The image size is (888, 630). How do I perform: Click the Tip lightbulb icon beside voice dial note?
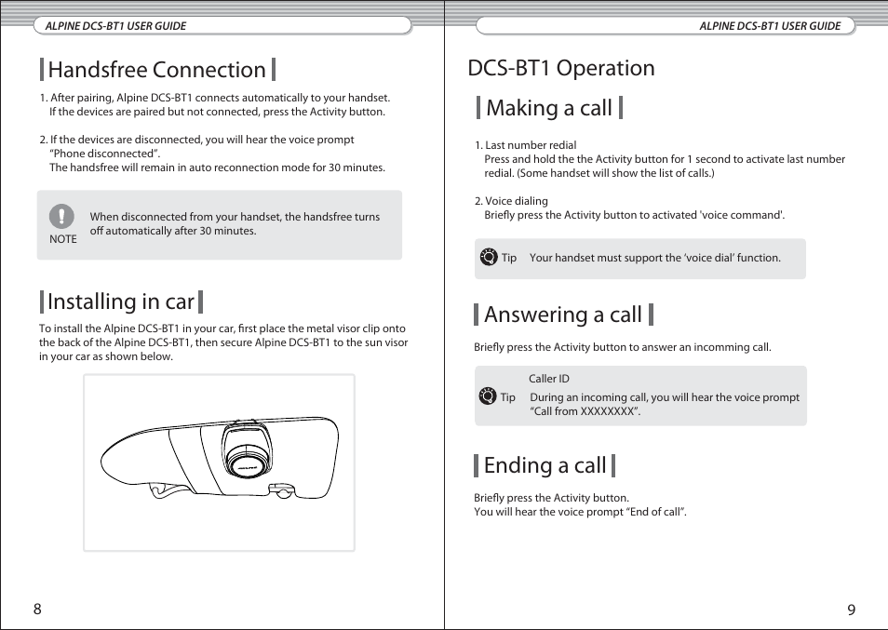488,258
